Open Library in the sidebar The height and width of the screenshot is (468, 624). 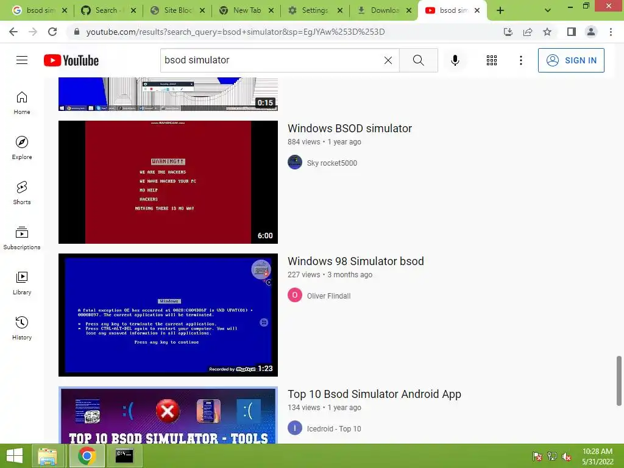[22, 283]
